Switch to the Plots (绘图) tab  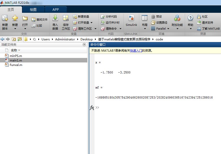point(33,10)
